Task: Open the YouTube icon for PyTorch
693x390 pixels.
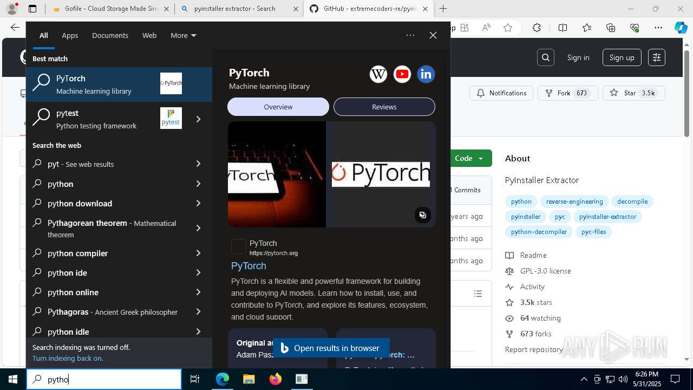Action: point(402,74)
